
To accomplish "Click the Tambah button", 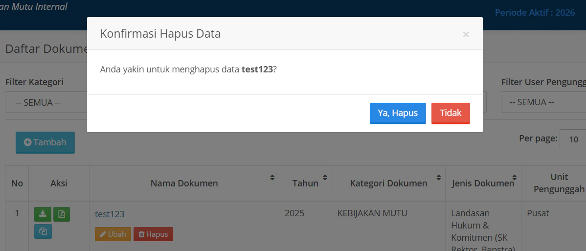I will [x=45, y=142].
